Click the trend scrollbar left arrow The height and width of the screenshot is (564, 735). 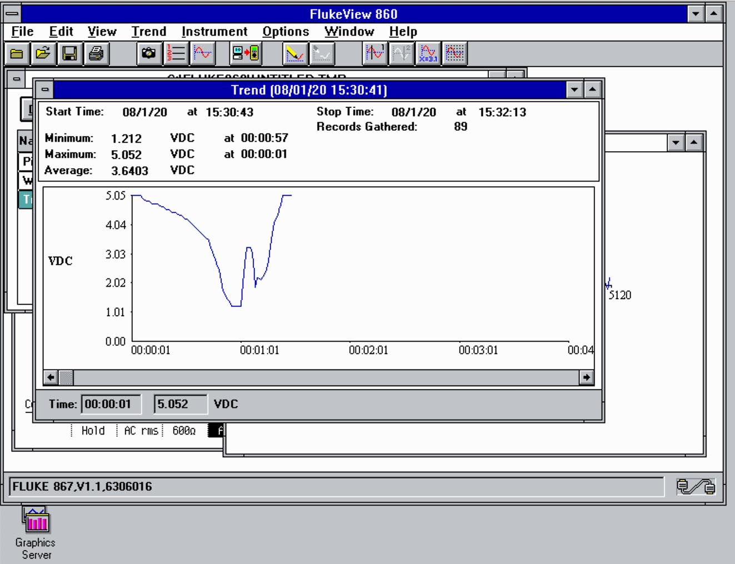pyautogui.click(x=51, y=378)
